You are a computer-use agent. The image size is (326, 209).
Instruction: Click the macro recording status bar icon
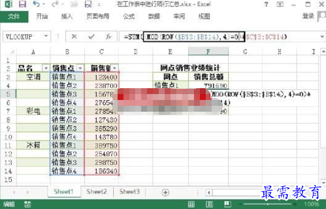click(28, 204)
